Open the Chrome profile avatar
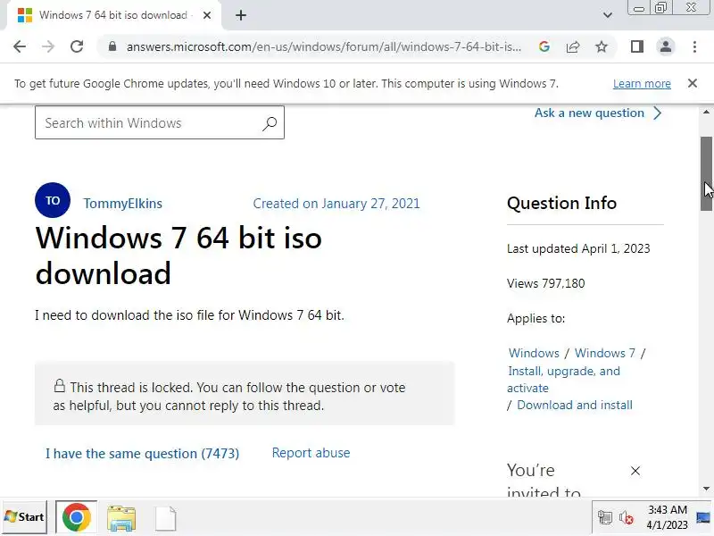Screen dimensions: 714x536 click(x=666, y=46)
